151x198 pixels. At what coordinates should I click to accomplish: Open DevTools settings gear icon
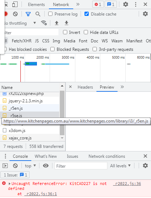tap(126, 5)
